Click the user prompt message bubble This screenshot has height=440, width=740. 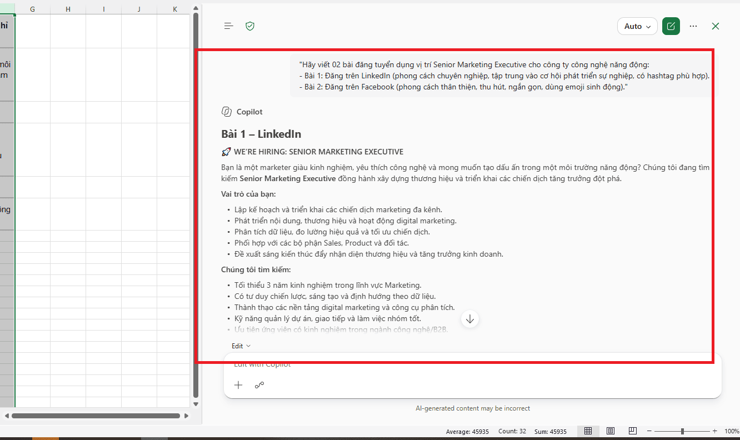click(504, 76)
